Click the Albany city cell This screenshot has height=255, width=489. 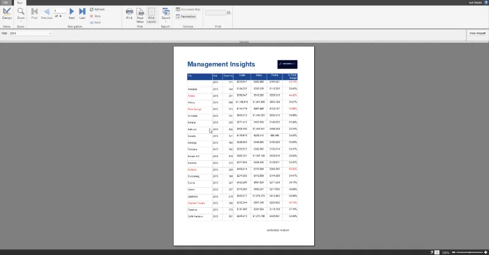click(x=200, y=96)
